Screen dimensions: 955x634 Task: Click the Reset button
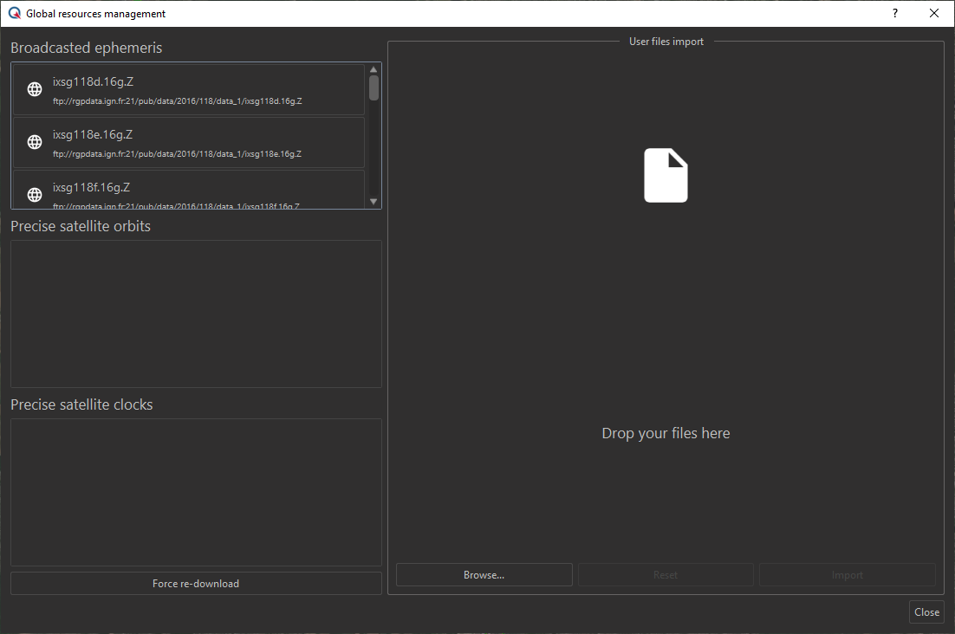pos(666,575)
